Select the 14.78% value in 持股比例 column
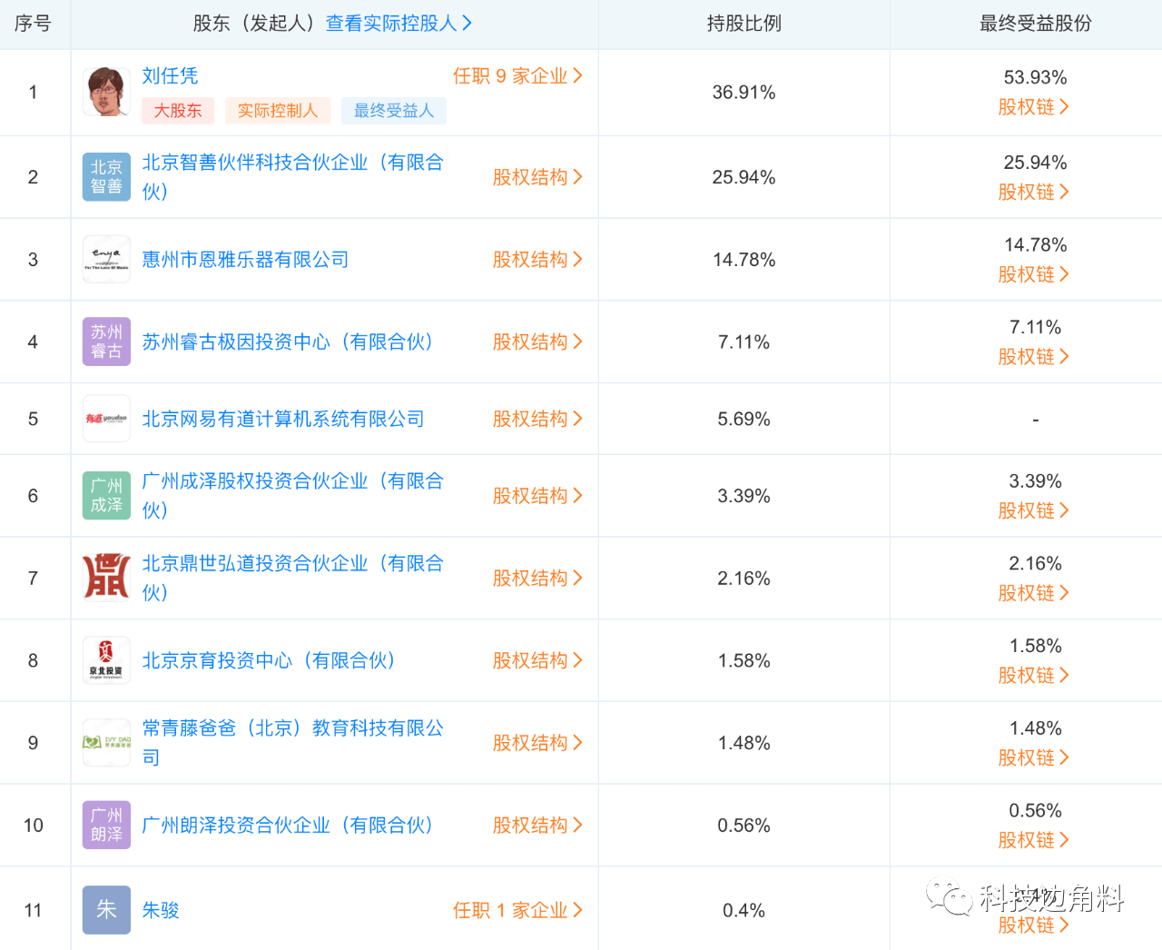Screen dimensions: 1162x950 click(x=743, y=261)
